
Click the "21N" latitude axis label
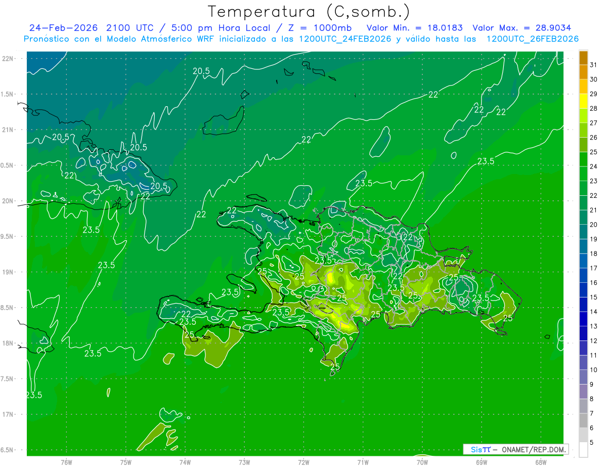pyautogui.click(x=8, y=130)
